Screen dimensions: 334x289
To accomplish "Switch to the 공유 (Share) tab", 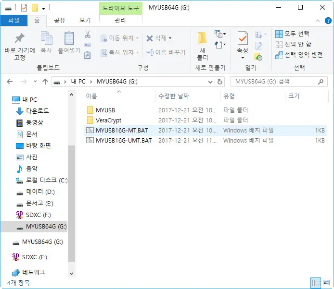I will 59,20.
